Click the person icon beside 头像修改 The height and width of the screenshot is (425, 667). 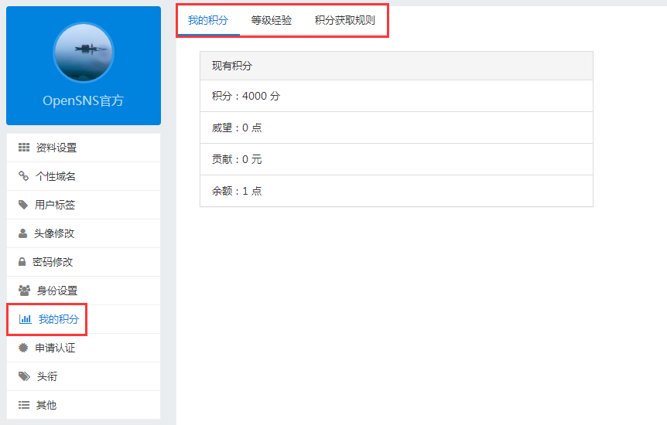pos(22,233)
